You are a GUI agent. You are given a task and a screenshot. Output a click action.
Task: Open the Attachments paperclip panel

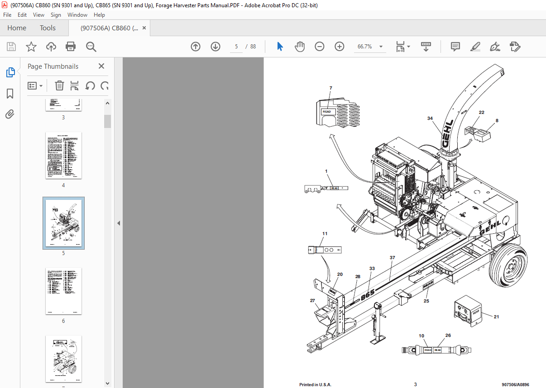click(x=10, y=114)
